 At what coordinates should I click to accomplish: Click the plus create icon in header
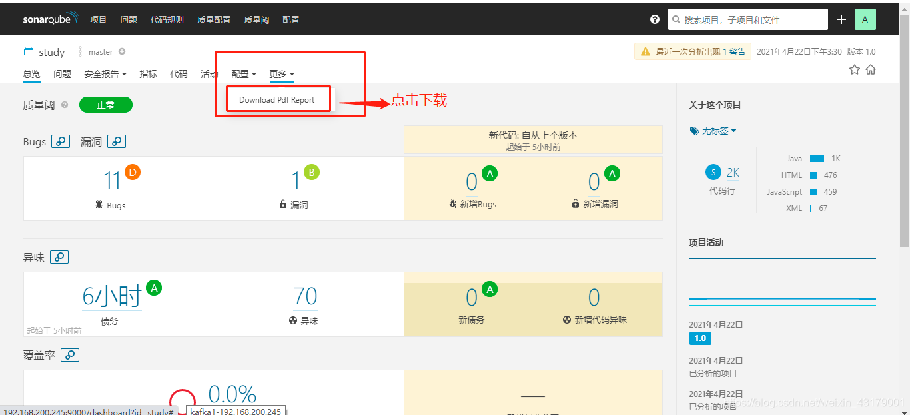[x=841, y=19]
